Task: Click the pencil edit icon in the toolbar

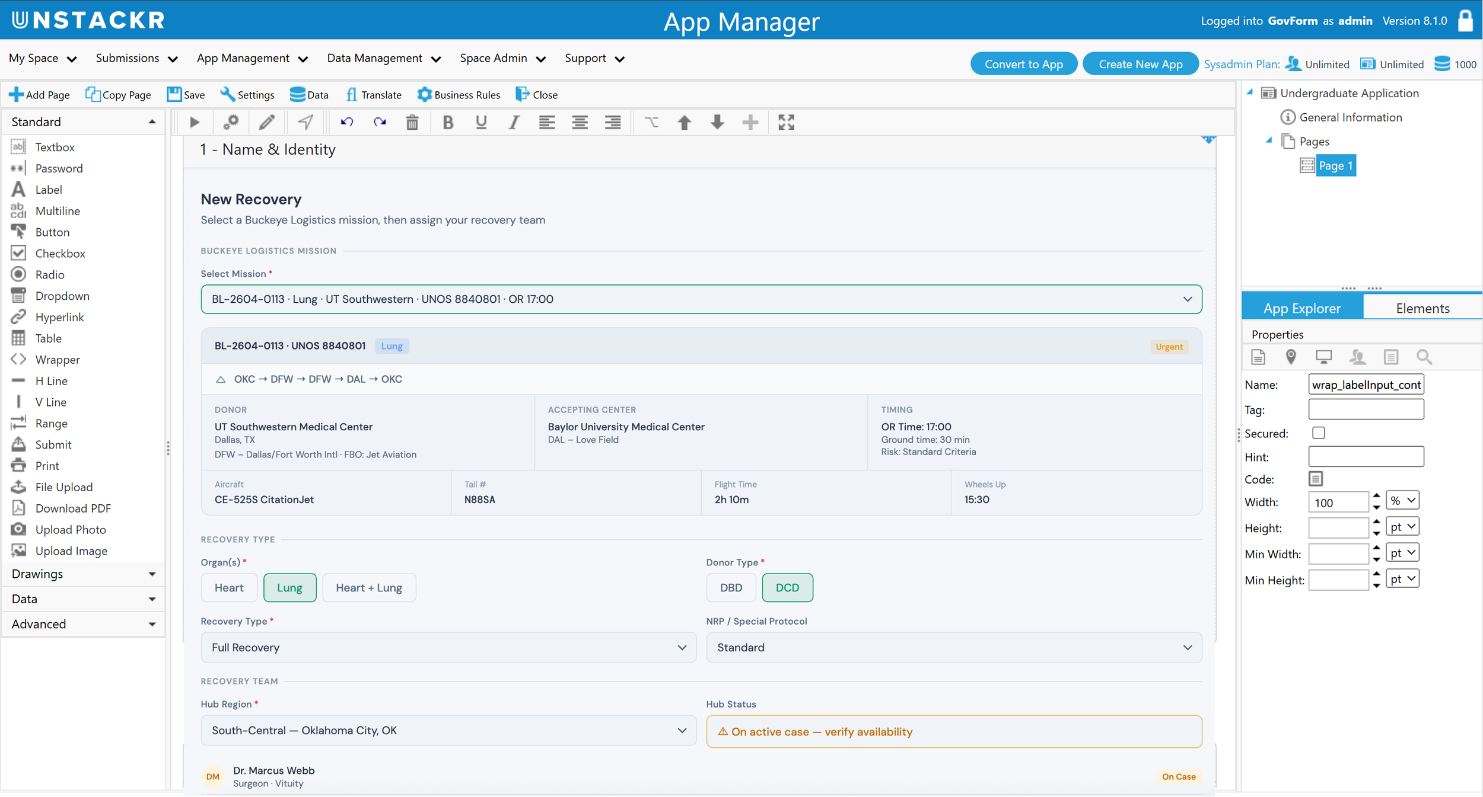Action: click(x=267, y=123)
